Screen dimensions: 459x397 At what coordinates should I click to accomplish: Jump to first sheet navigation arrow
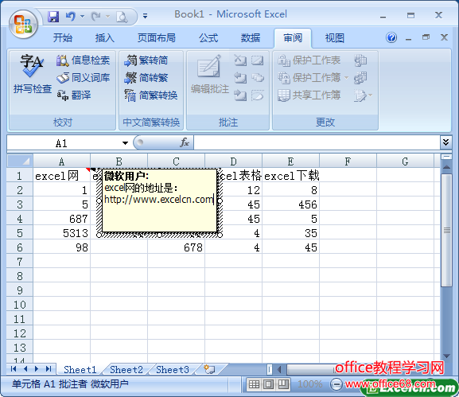click(14, 369)
